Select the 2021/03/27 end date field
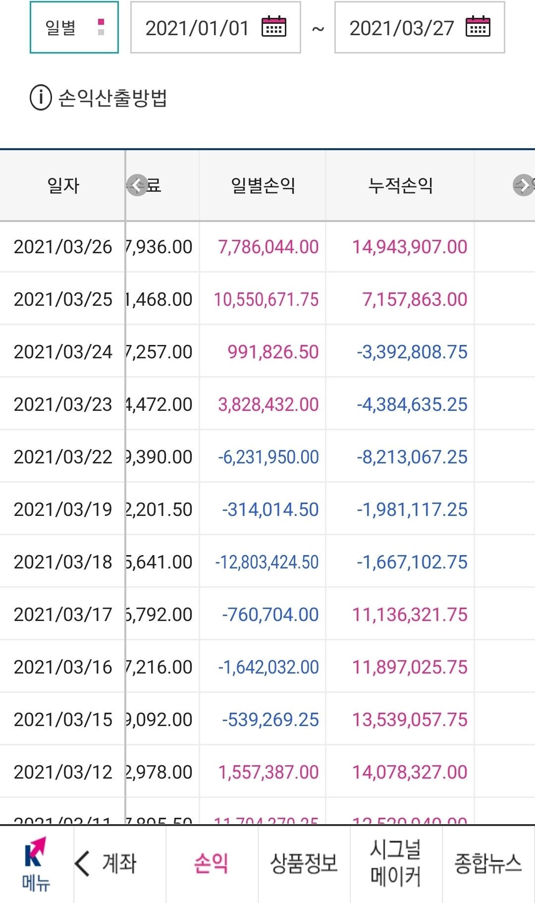 tap(401, 28)
